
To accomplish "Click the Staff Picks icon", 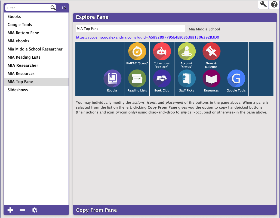I will [x=187, y=79].
